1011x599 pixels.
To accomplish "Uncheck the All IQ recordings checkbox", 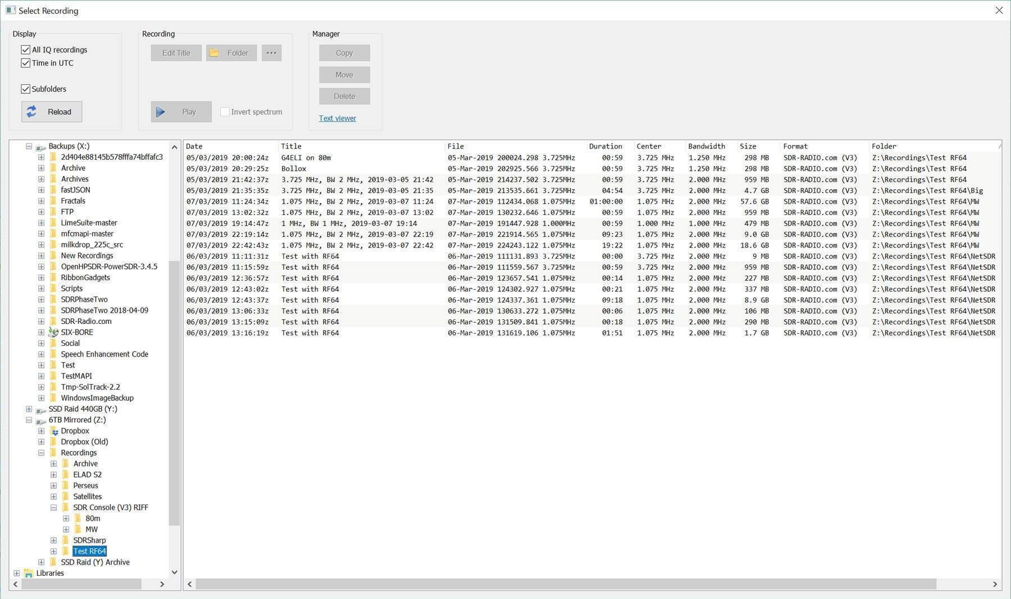I will [25, 49].
